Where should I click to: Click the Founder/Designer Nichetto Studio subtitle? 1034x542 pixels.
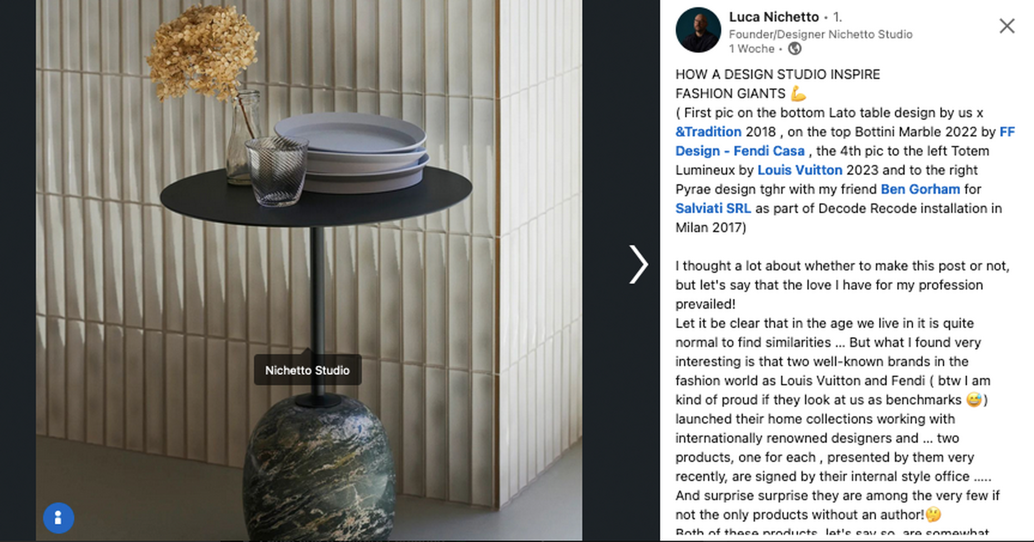point(821,34)
